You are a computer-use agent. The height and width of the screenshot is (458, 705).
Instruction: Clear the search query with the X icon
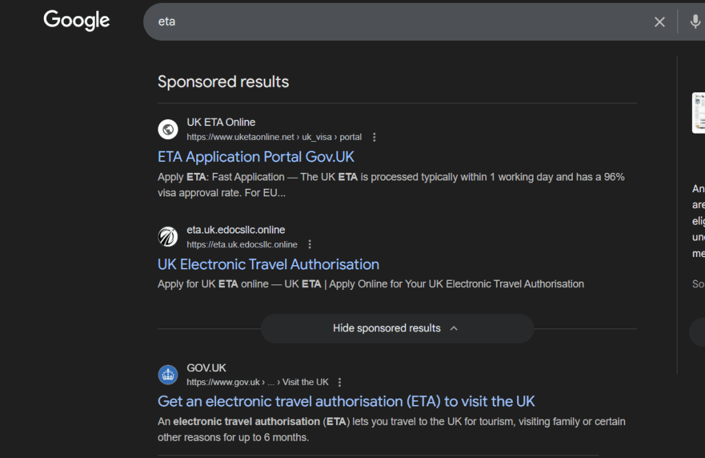coord(659,21)
